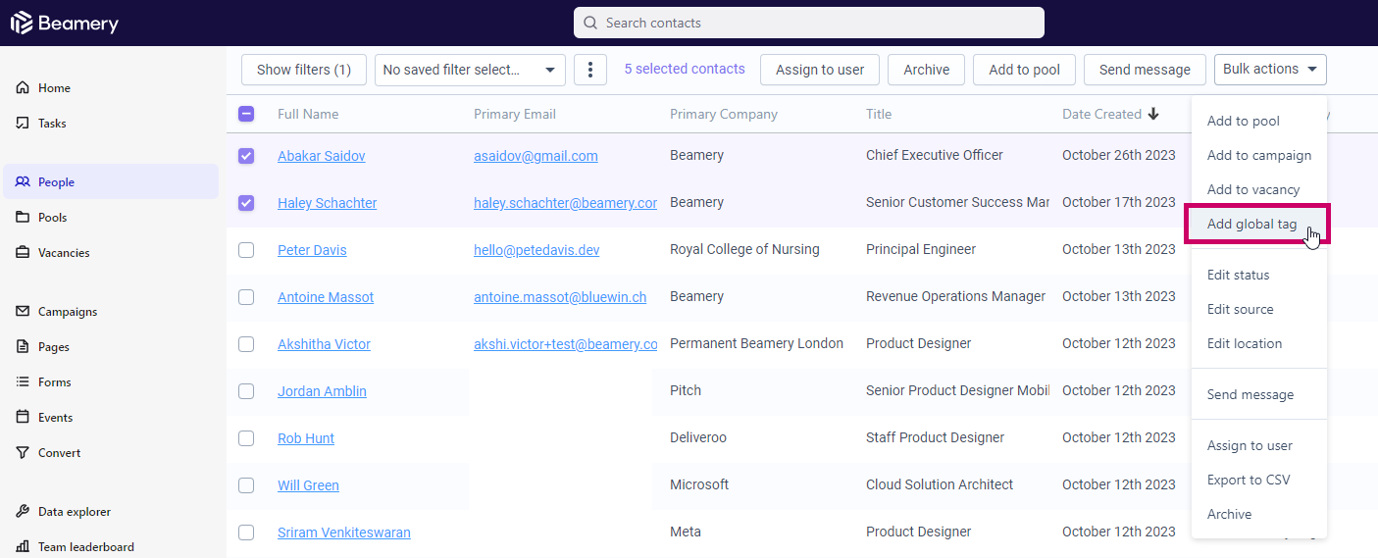Click Archive toolbar button
The image size is (1378, 558).
(x=927, y=70)
